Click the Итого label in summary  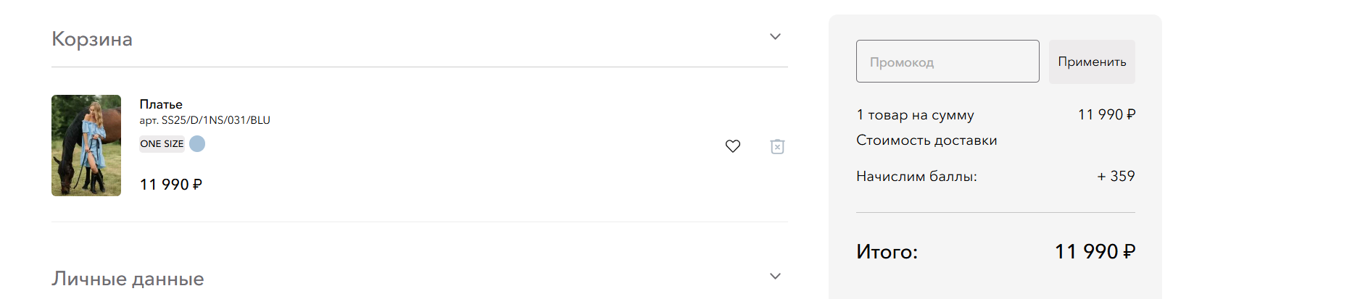pyautogui.click(x=887, y=251)
